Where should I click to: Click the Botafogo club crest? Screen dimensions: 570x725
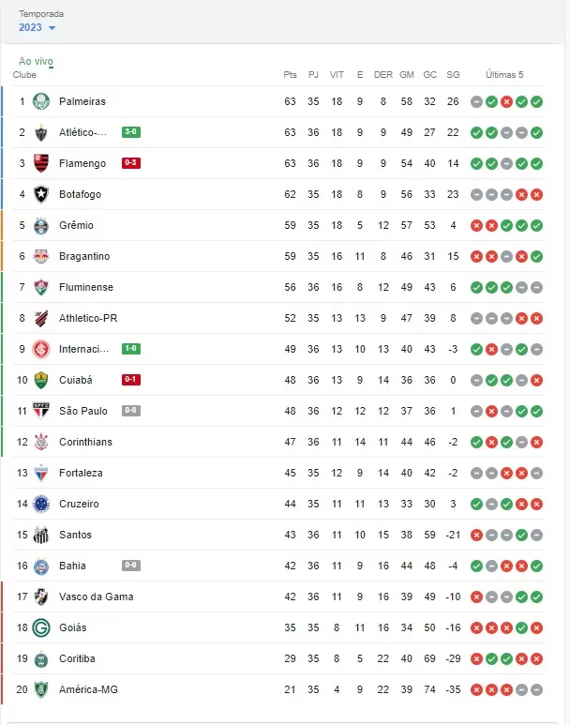pos(40,194)
